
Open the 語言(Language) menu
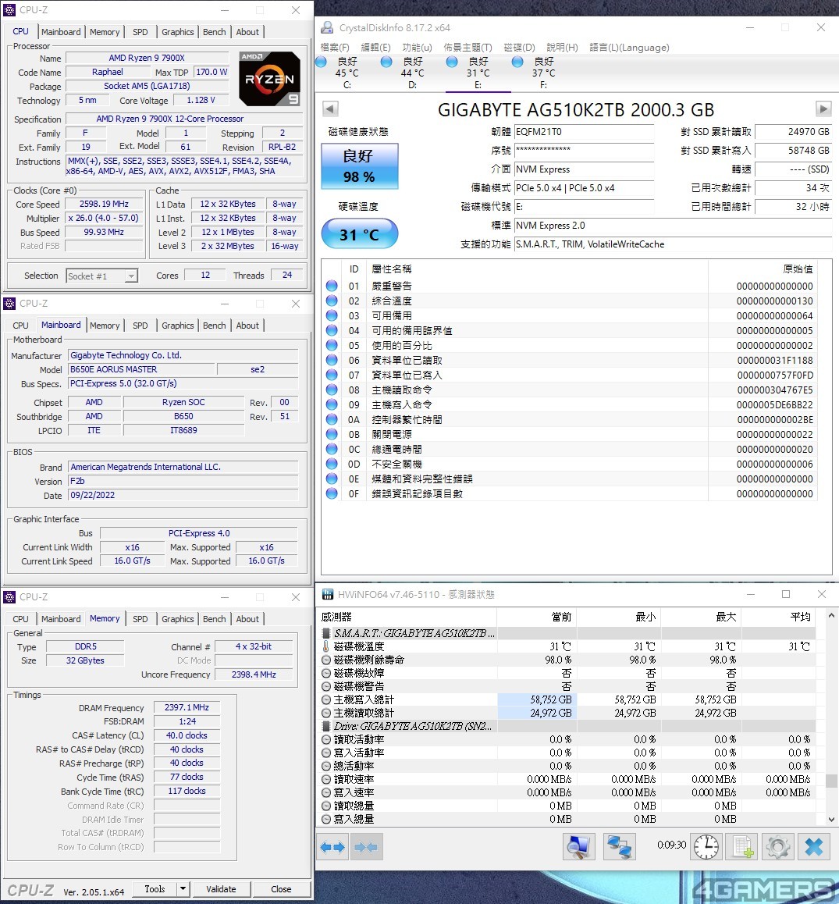[629, 48]
